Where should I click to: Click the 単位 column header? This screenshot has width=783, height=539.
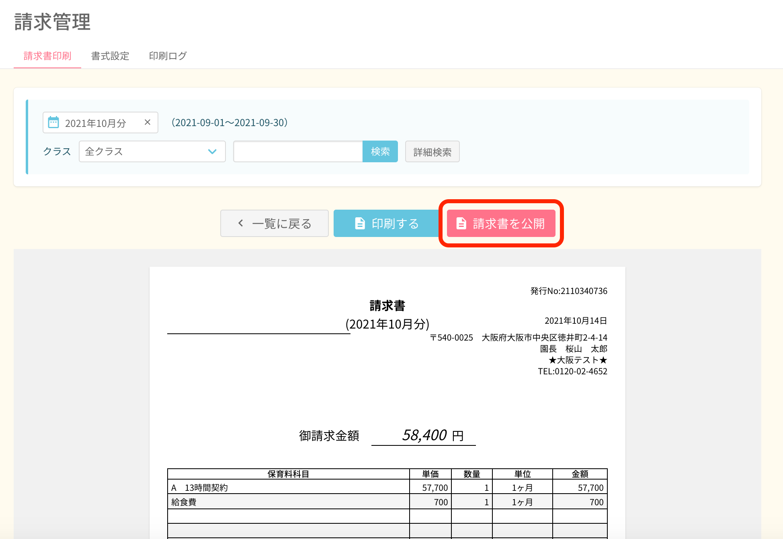[523, 474]
